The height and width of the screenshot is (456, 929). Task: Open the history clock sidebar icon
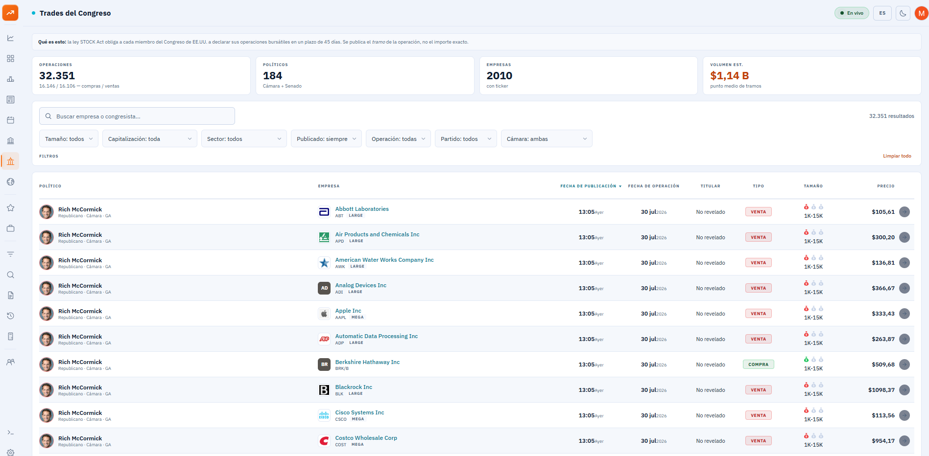10,316
